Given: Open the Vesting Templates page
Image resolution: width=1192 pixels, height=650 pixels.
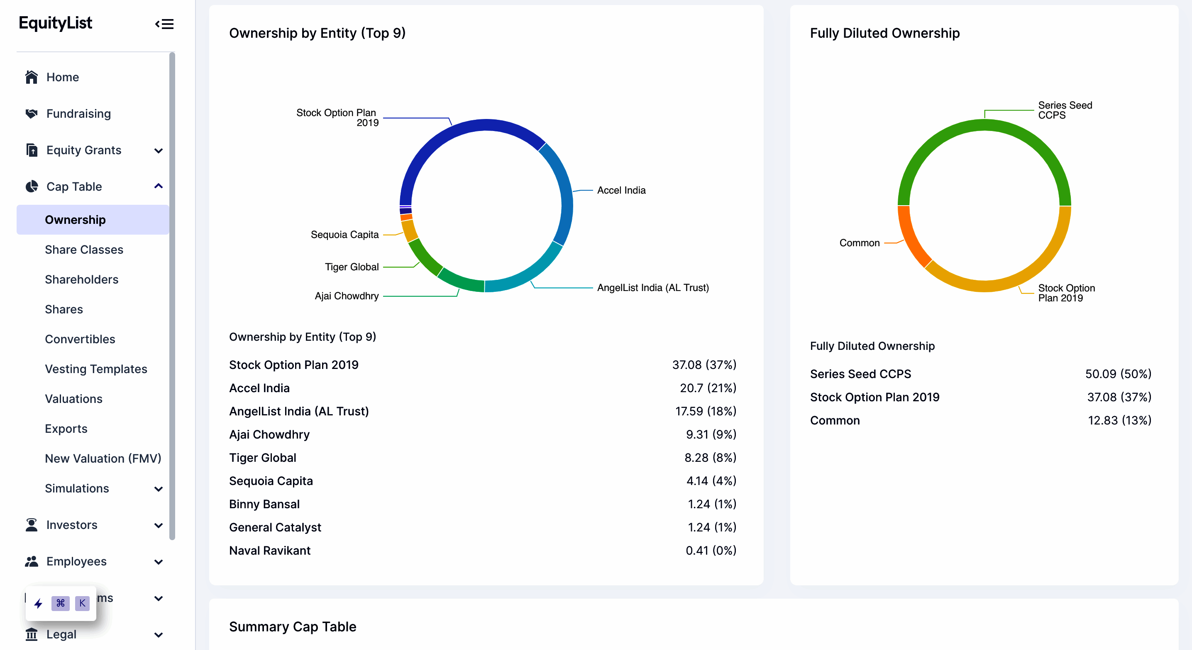Looking at the screenshot, I should point(96,369).
